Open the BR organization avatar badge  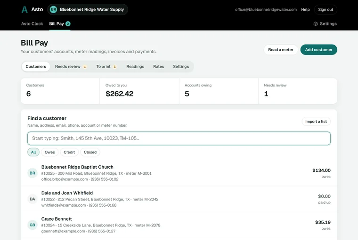(x=53, y=9)
